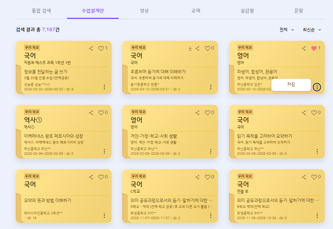Share the 읽기 목적을 고려하여 요약하기 card
This screenshot has height=229, width=333.
pyautogui.click(x=304, y=113)
